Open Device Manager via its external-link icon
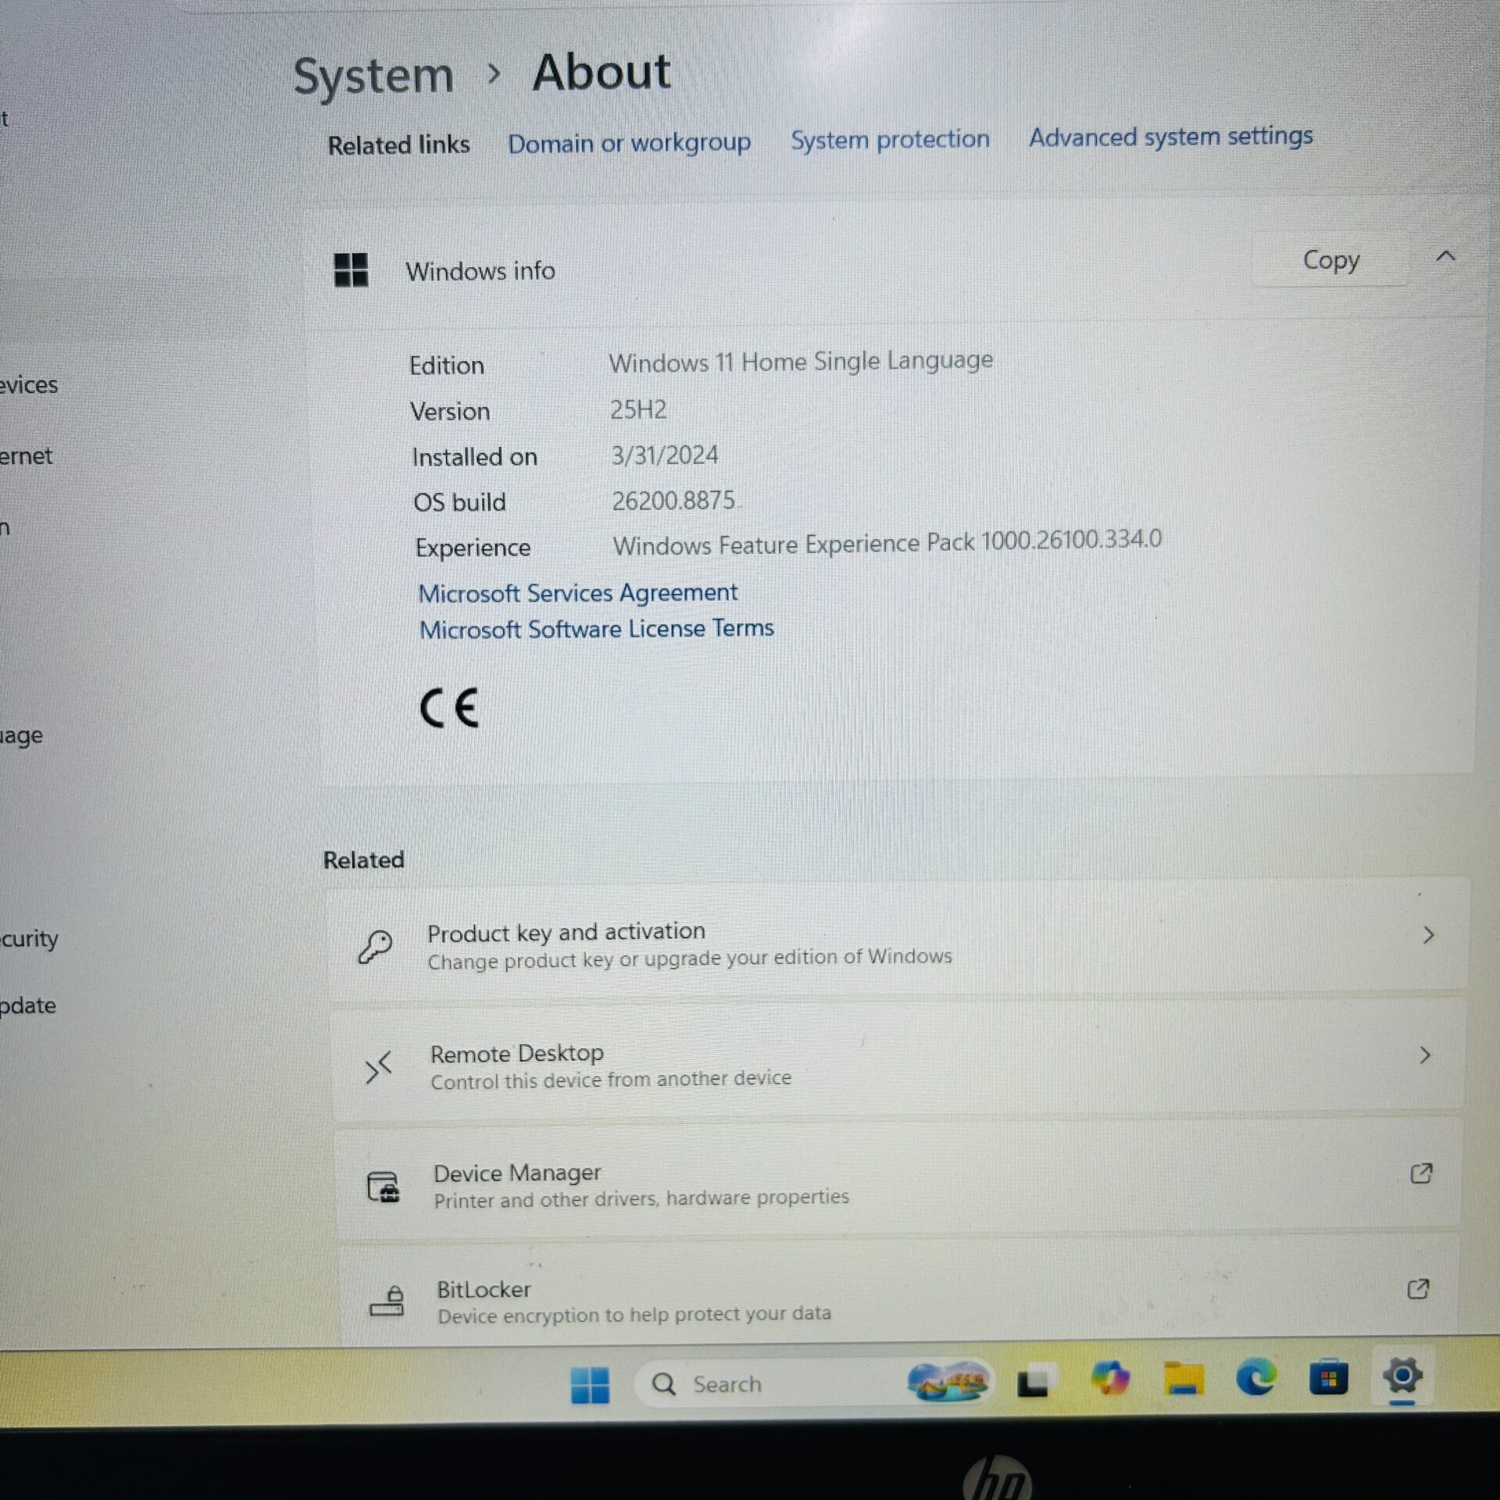 click(1421, 1173)
